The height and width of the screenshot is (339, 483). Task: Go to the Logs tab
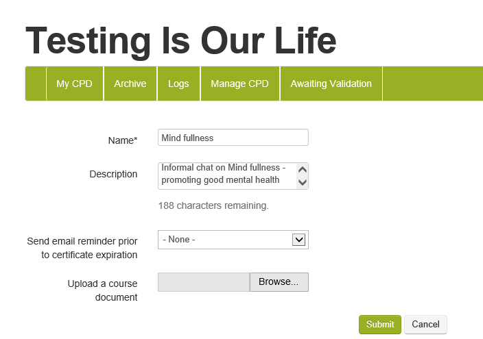[x=178, y=84]
